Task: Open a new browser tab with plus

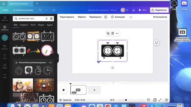Action: pos(37,4)
